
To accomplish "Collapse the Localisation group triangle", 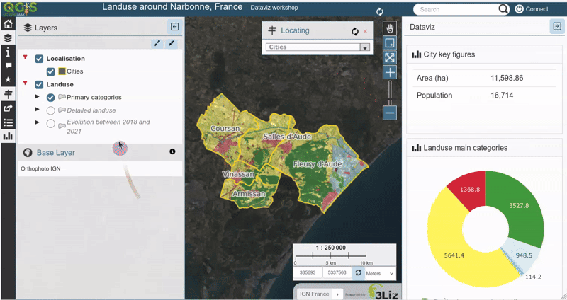I will click(x=26, y=57).
